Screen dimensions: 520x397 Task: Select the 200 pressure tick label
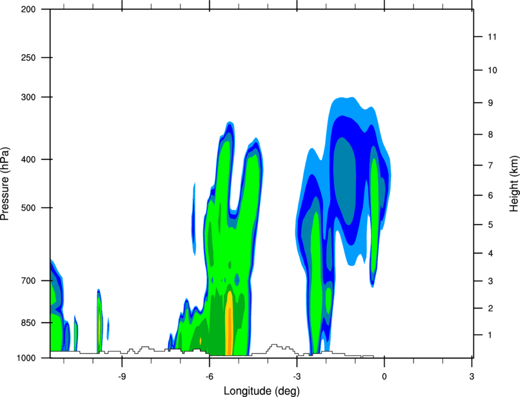coord(28,9)
